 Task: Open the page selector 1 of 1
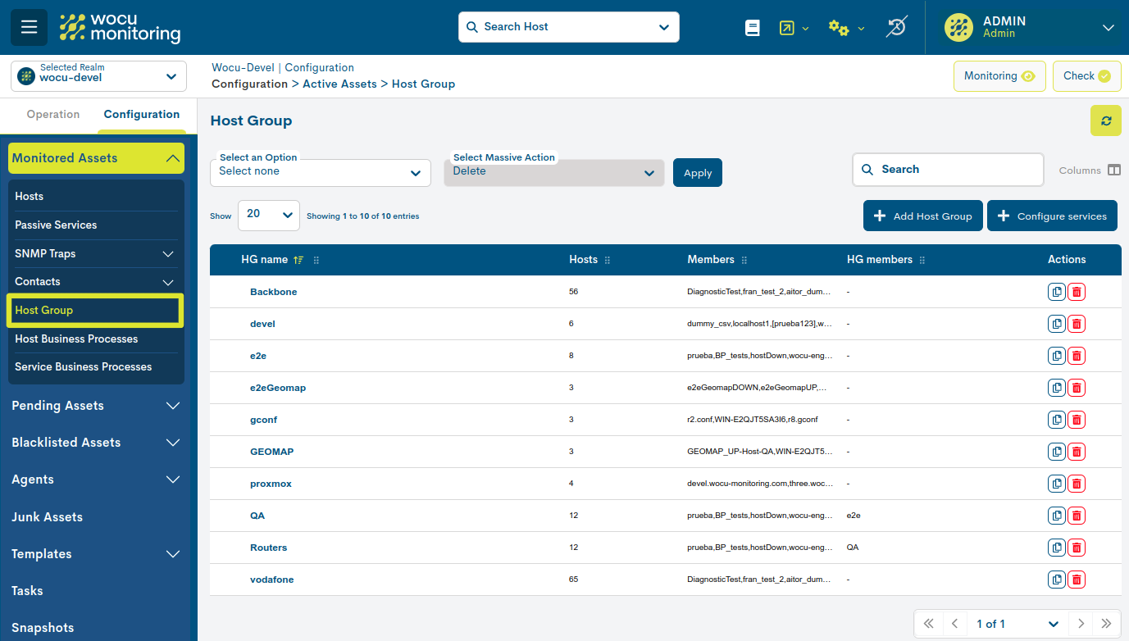tap(1017, 624)
